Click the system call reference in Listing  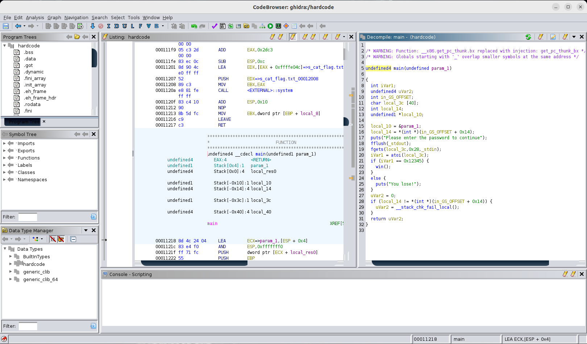(x=270, y=90)
